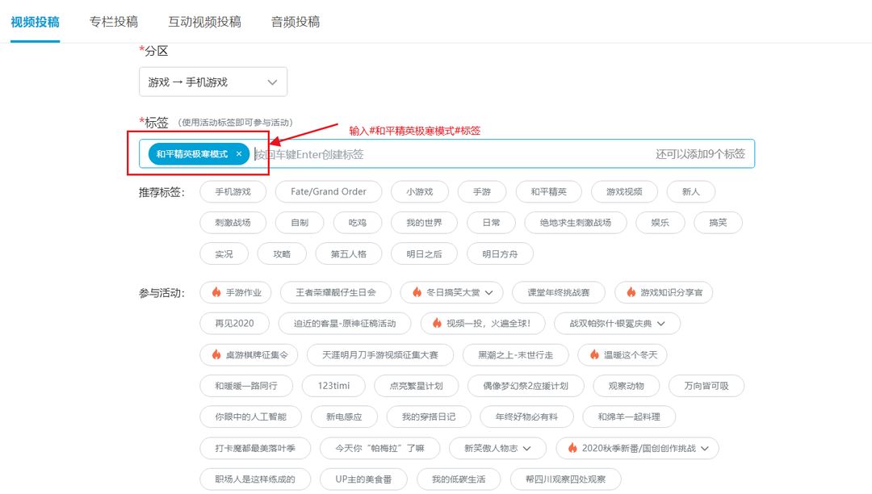Image resolution: width=872 pixels, height=494 pixels.
Task: Select the 音频投稿 tab
Action: coord(296,22)
